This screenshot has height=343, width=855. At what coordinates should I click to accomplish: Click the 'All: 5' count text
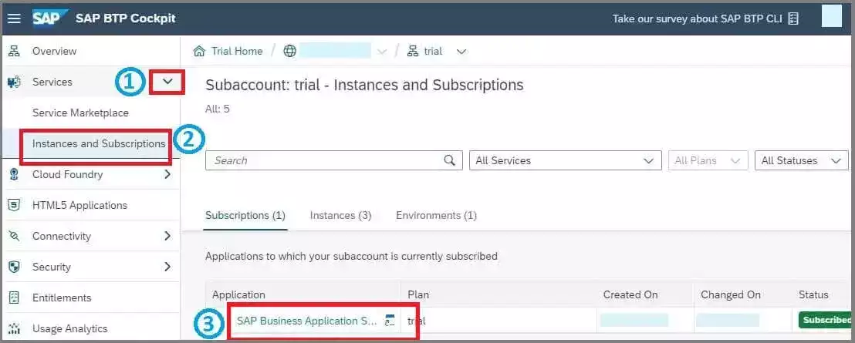coord(218,109)
